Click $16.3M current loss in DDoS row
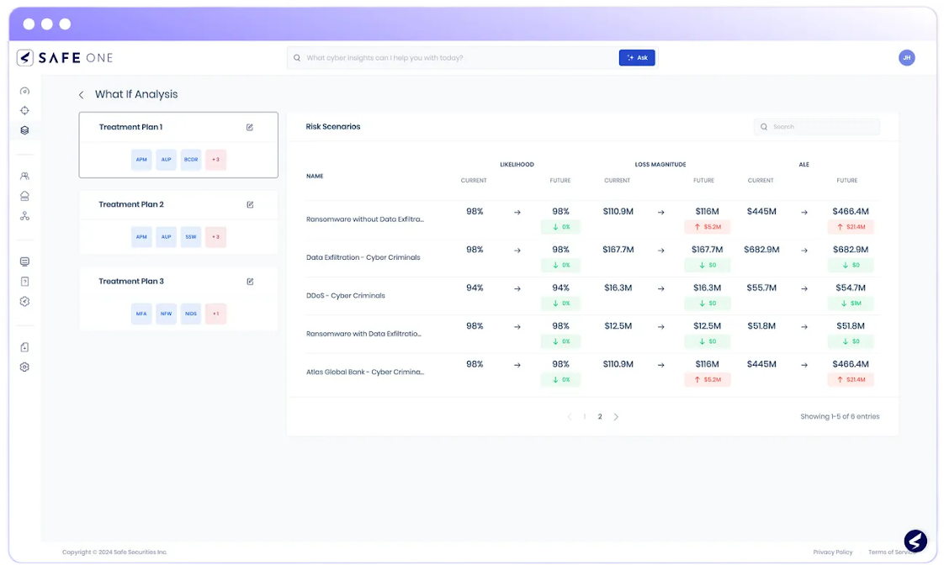This screenshot has width=944, height=565. pos(618,288)
